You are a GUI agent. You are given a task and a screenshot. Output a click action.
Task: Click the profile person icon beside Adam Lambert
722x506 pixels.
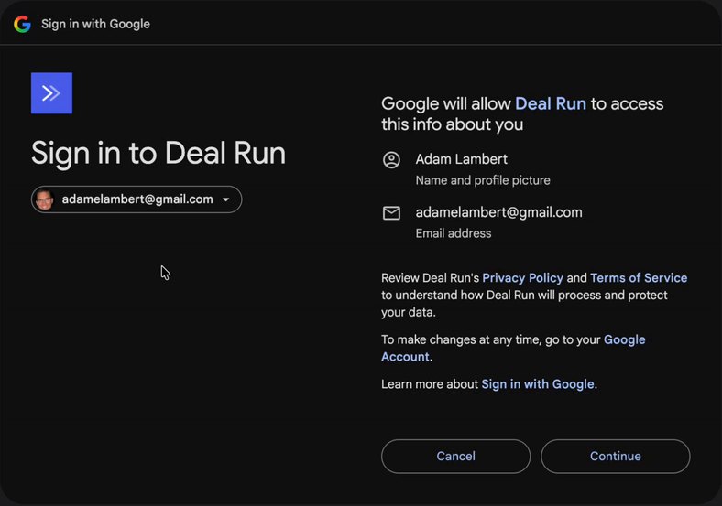[x=391, y=160]
